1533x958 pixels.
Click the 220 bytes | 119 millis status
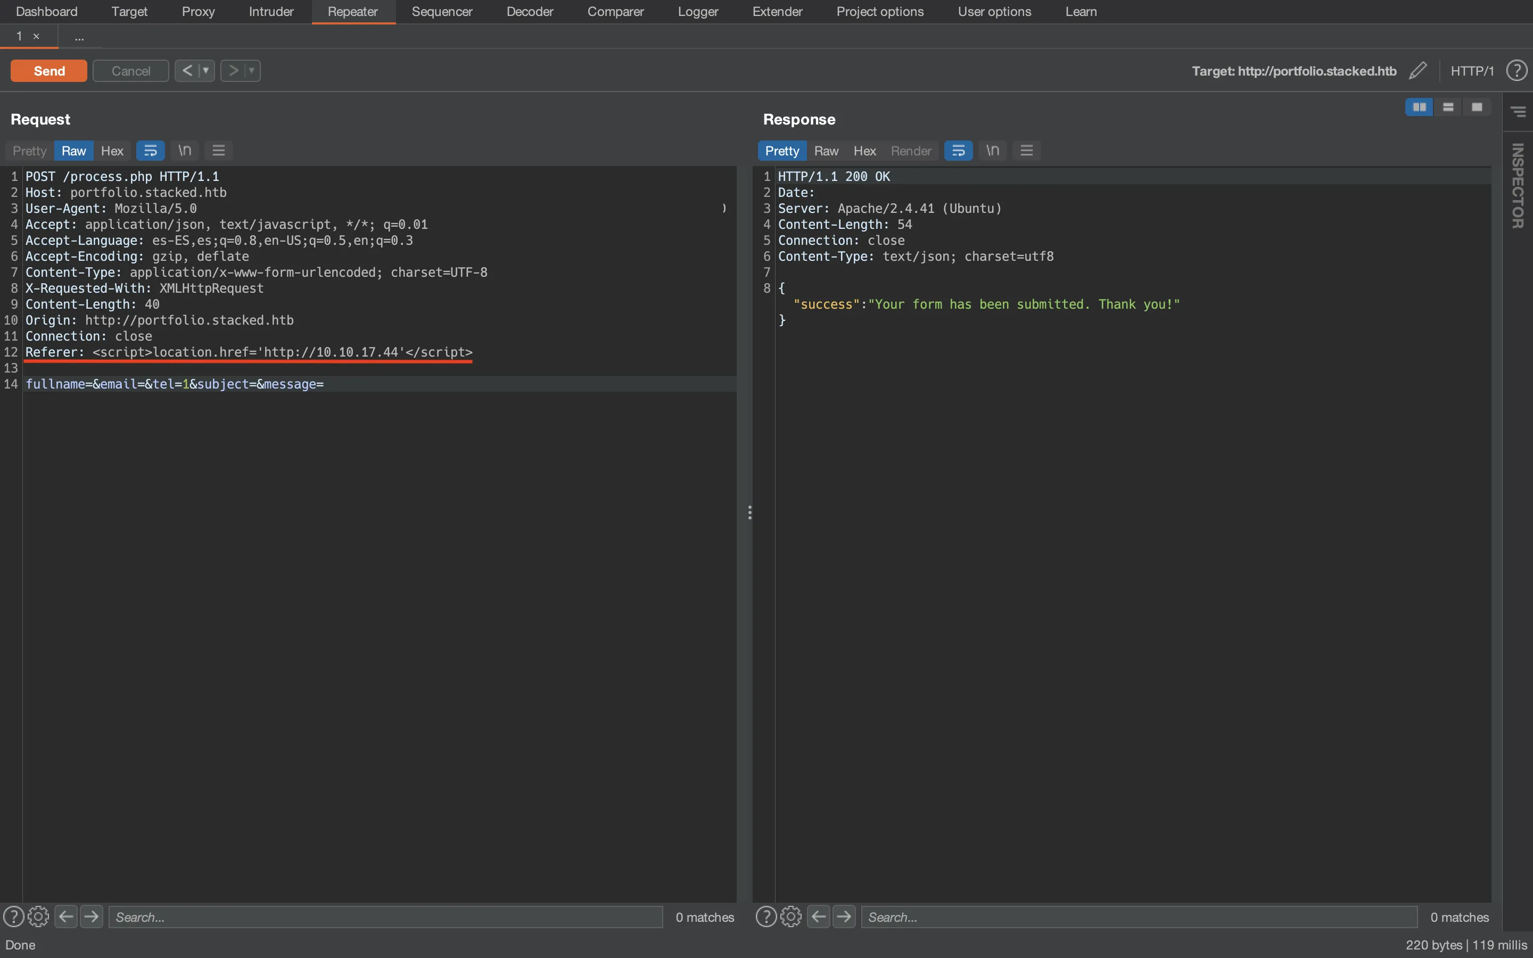(1466, 945)
